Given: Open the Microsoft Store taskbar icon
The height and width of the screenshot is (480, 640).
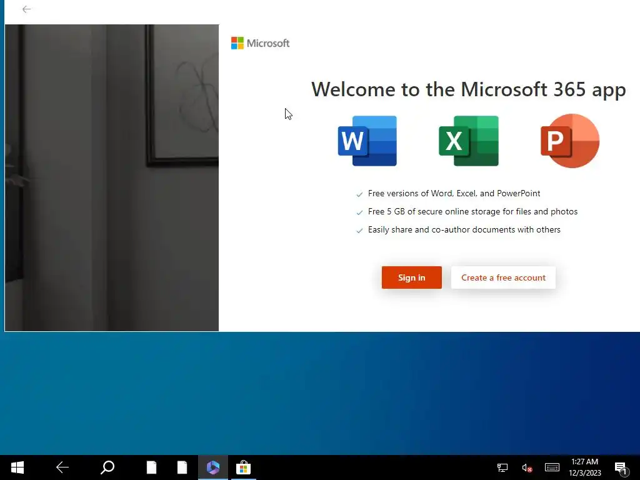Looking at the screenshot, I should [x=243, y=467].
